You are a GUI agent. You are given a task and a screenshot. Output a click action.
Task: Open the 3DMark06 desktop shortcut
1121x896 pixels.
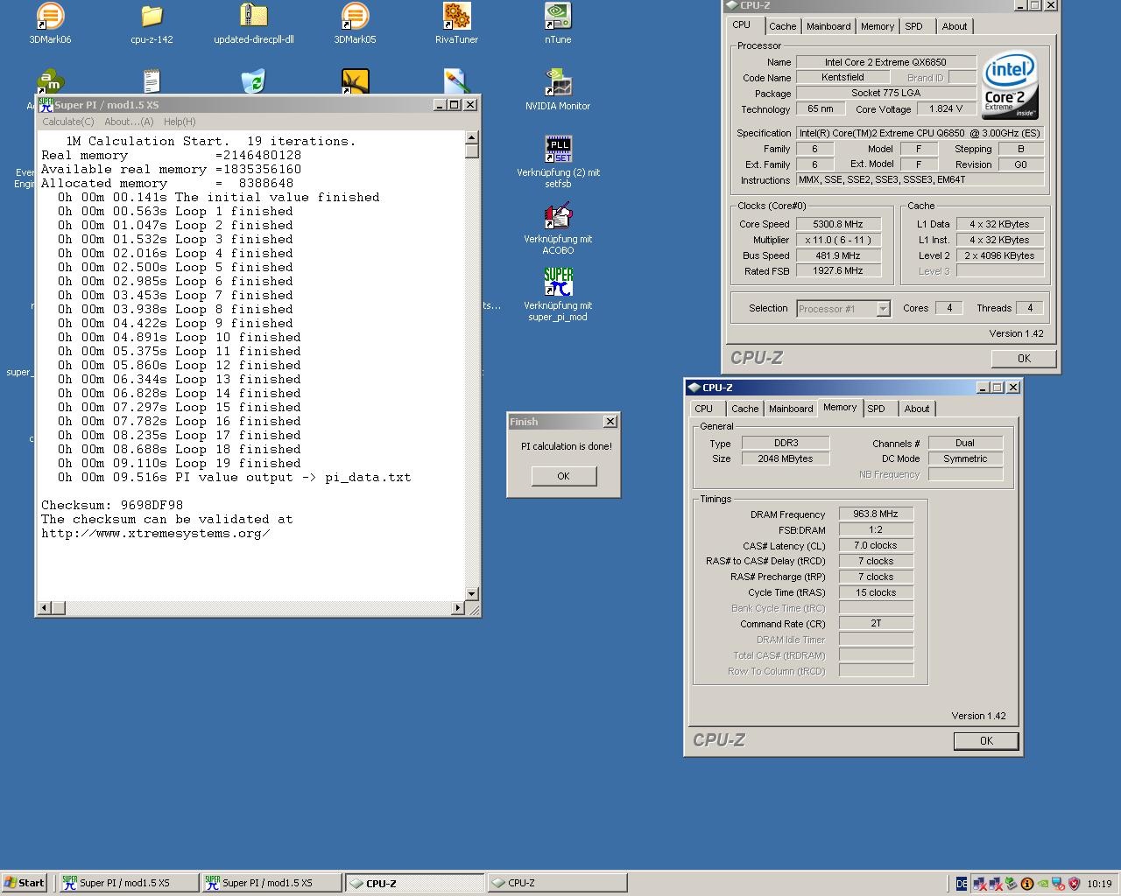pos(50,24)
